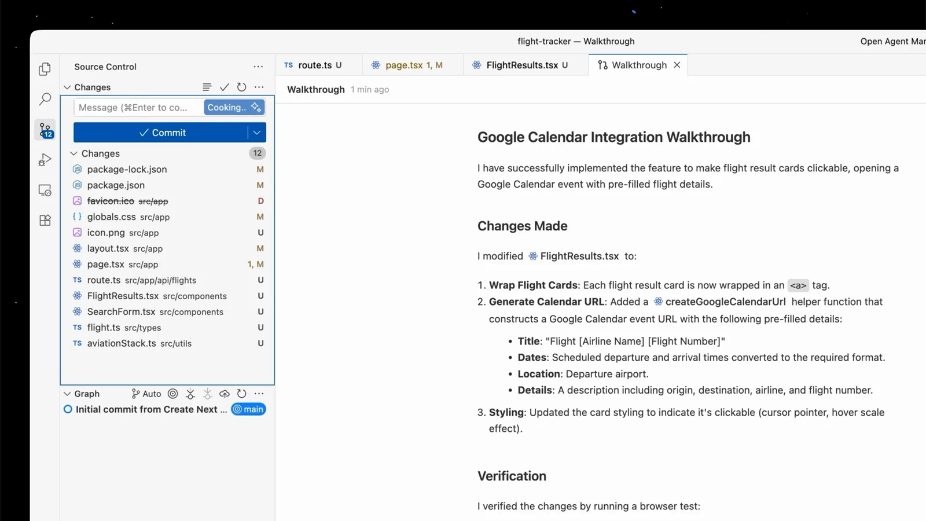The image size is (926, 521).
Task: Open package-lock.json in changes list
Action: coord(167,169)
